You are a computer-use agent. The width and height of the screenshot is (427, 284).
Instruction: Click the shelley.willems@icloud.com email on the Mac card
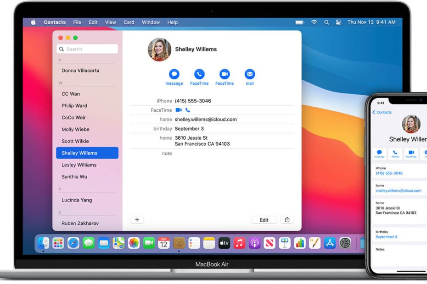click(x=206, y=119)
